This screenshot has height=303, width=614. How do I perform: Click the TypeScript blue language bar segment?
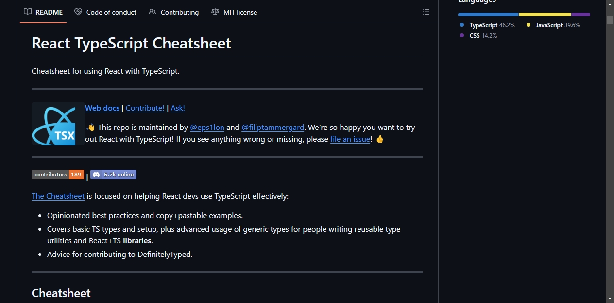(x=488, y=15)
